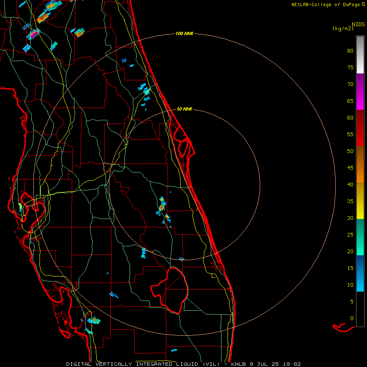Pick the white-gray segment of the VIL color bar
The height and width of the screenshot is (367, 367).
tap(360, 55)
